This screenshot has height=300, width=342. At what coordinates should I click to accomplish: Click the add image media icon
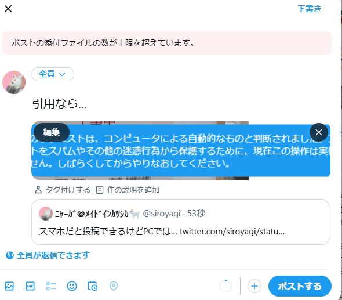tap(9, 286)
